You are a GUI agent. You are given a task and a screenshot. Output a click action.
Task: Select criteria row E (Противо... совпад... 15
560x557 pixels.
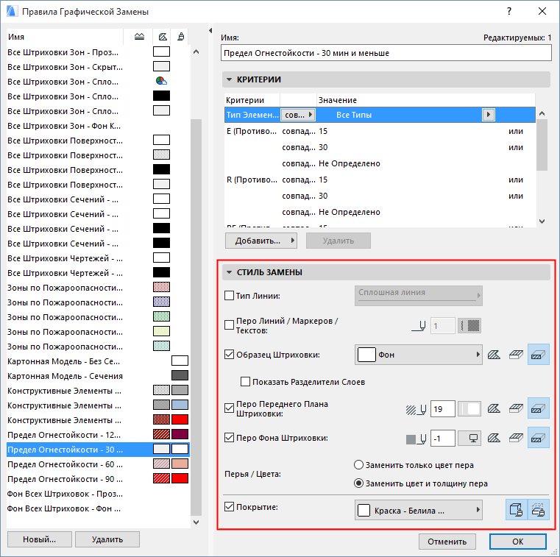click(x=380, y=131)
